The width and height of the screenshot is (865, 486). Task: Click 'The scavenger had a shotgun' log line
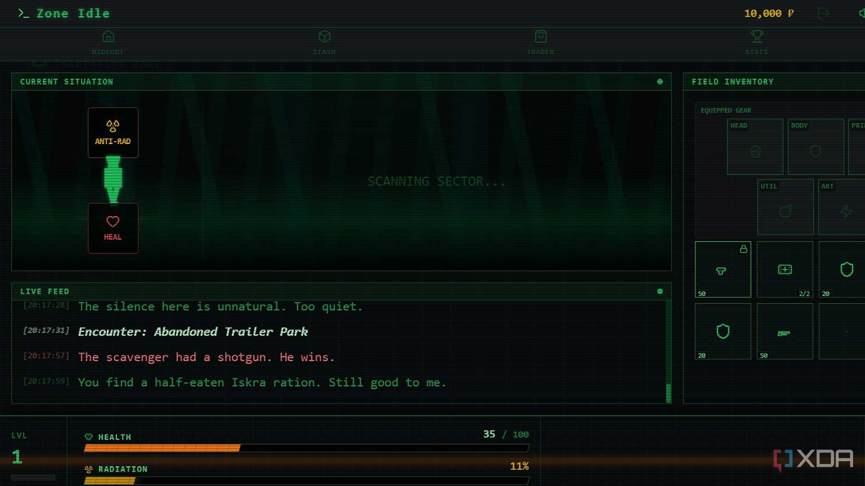206,357
